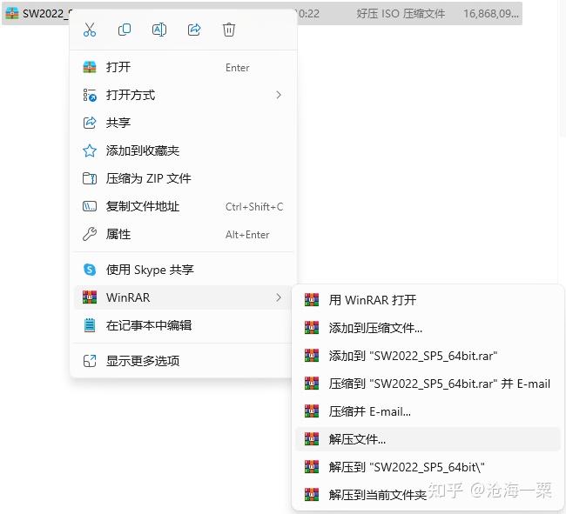Open the WinRAR submenu entry
The image size is (566, 514).
[x=184, y=297]
